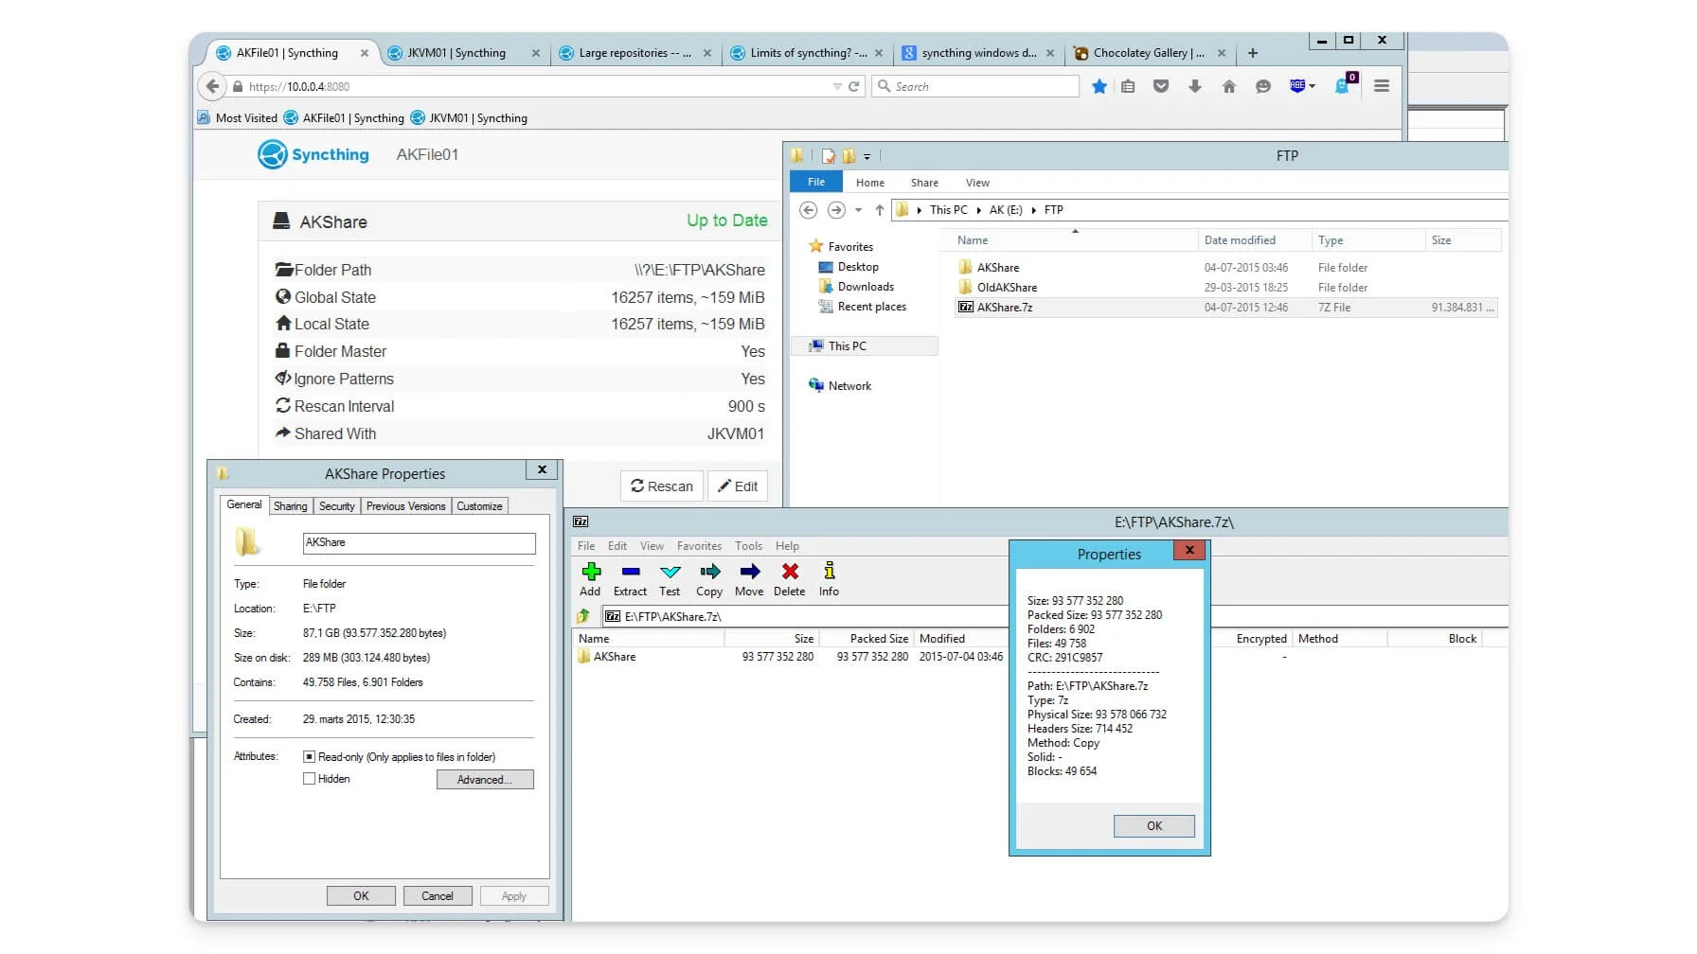This screenshot has height=954, width=1697.
Task: Click Explorer File ribbon tab
Action: pos(816,182)
